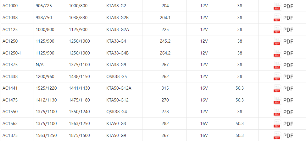The image size is (306, 141).
Task: Click the KTA38-G2B engine model text
Action: (x=118, y=18)
